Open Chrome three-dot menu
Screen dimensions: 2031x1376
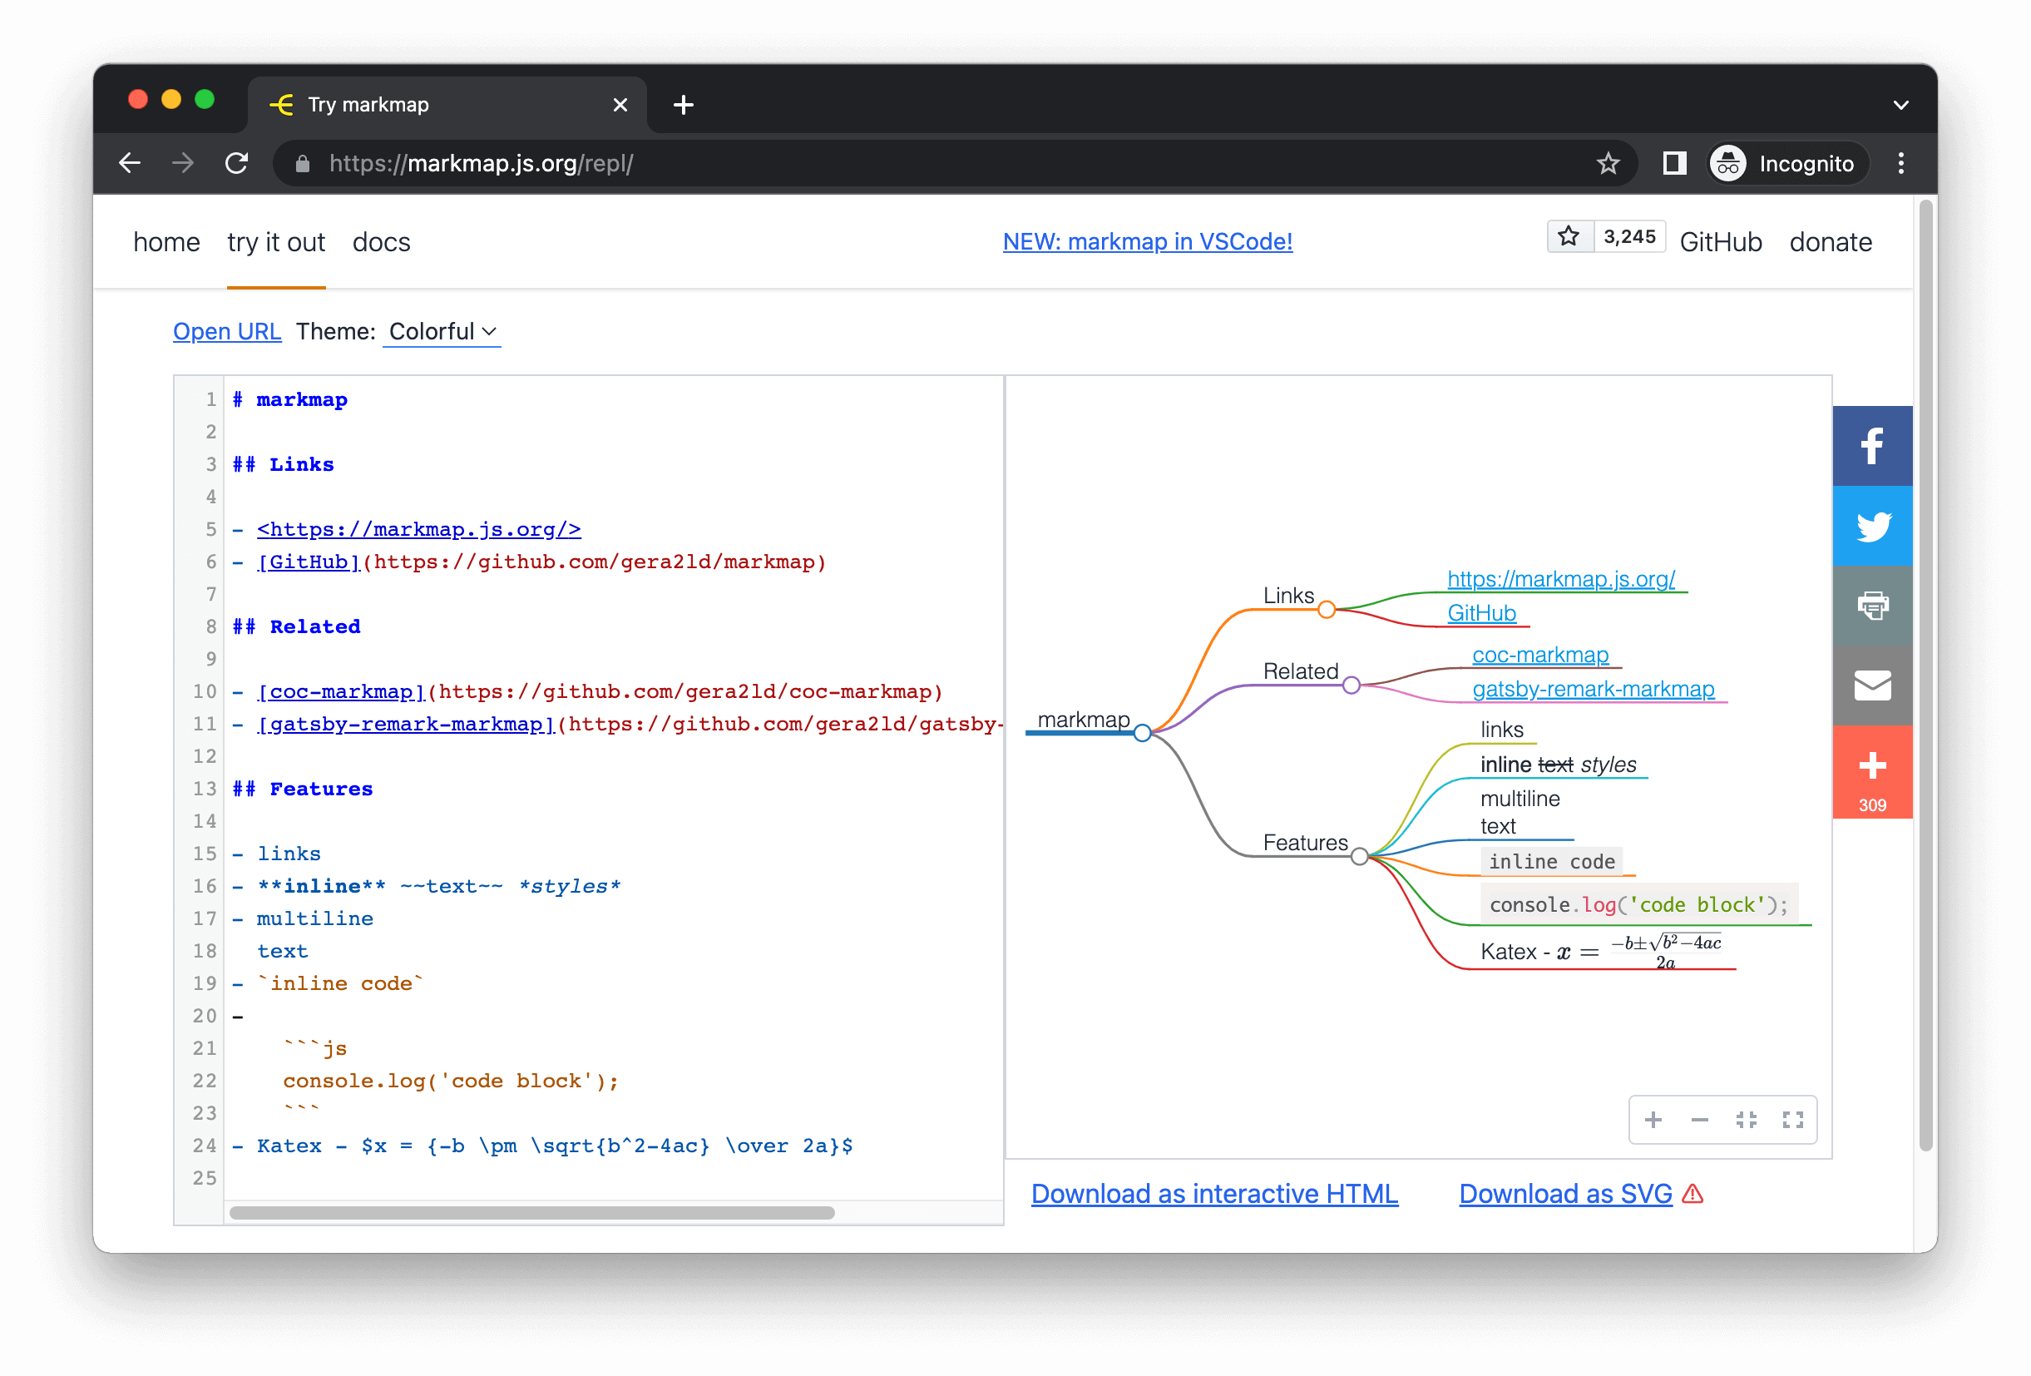1900,164
